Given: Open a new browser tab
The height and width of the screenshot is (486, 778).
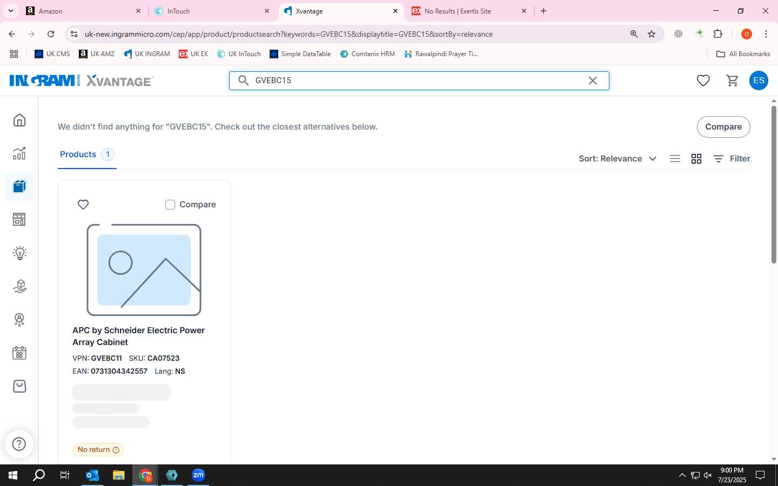Looking at the screenshot, I should (x=544, y=11).
